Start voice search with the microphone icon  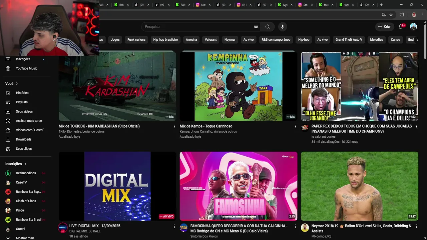(x=283, y=27)
